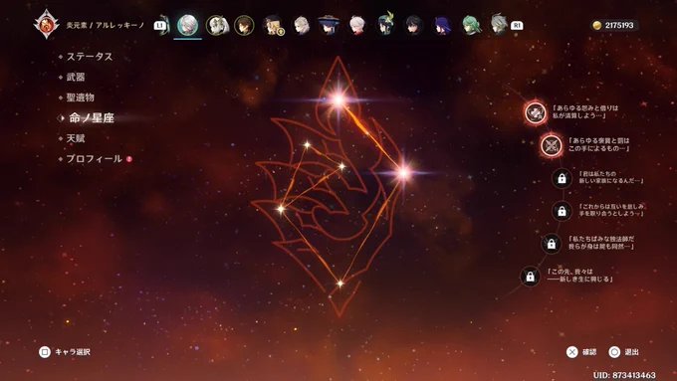Click constellation text 「この先、我々は新しき生に興じる」
The image size is (677, 381).
(x=579, y=276)
